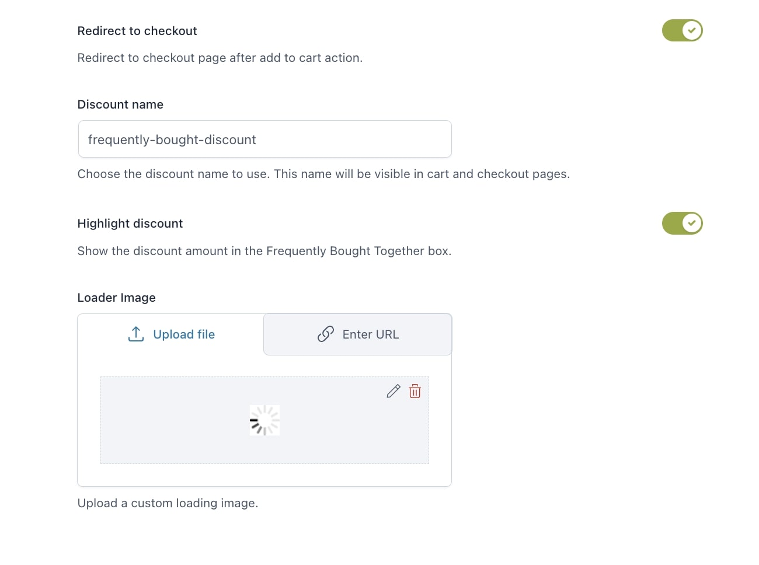The image size is (759, 565).
Task: Delete loader image with trash icon
Action: click(x=415, y=391)
